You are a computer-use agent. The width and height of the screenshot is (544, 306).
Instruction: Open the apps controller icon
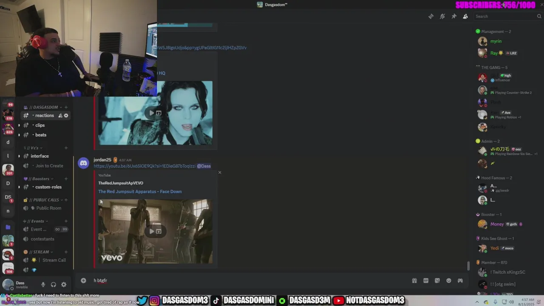coord(460,280)
